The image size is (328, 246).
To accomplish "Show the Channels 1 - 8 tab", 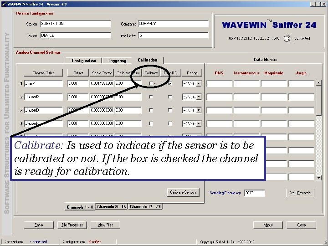I will [x=80, y=207].
